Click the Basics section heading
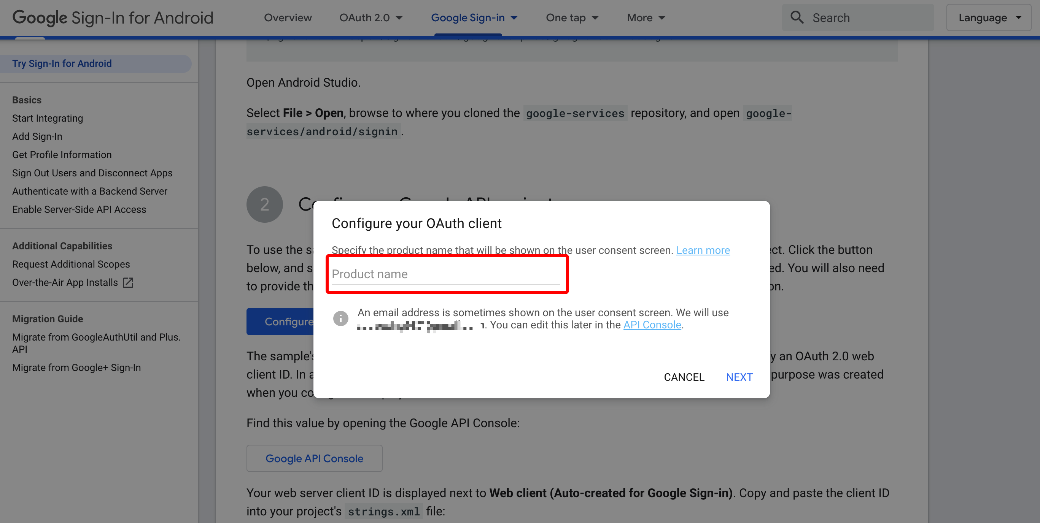1040x523 pixels. [x=27, y=100]
